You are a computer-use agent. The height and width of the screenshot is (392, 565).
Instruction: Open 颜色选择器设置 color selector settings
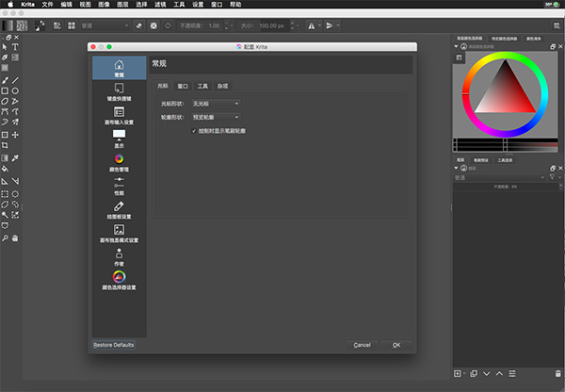[x=120, y=281]
